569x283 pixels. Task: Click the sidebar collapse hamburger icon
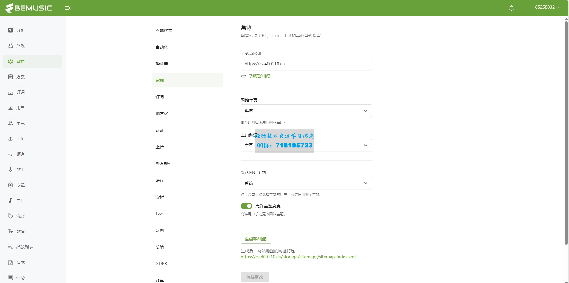point(68,8)
